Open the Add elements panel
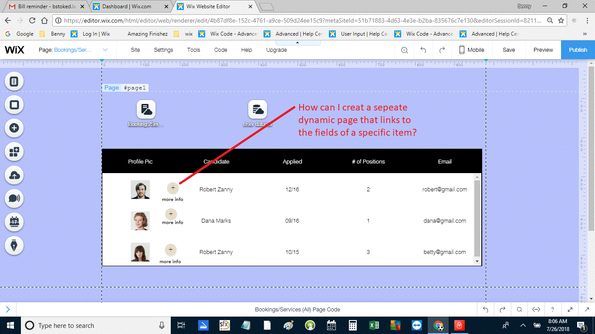This screenshot has width=595, height=334. [x=14, y=128]
